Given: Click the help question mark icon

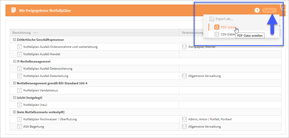Looking at the screenshot, I should pyautogui.click(x=257, y=10).
